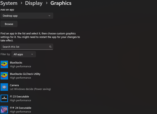
Task: Select F1 23 Executable entry text
Action: point(19,96)
